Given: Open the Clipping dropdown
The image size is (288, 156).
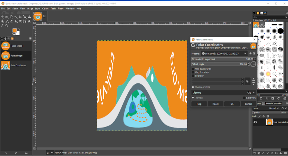Looking at the screenshot, I should pos(224,92).
